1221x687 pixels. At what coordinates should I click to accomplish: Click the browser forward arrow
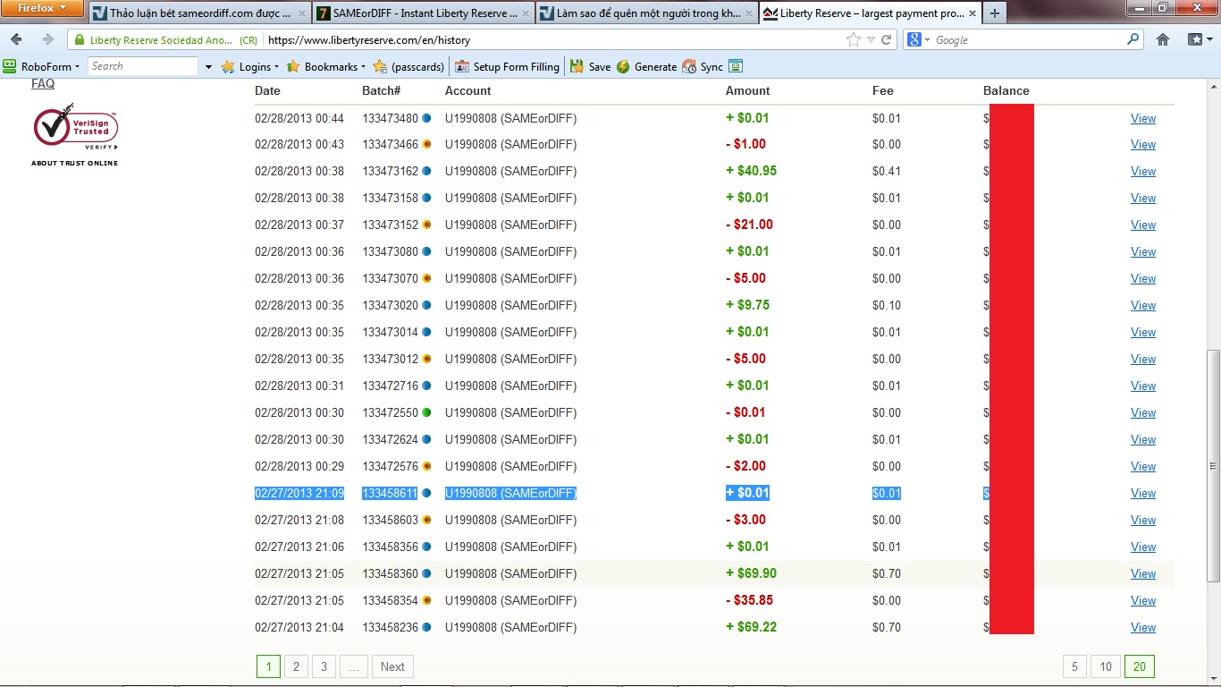[47, 39]
